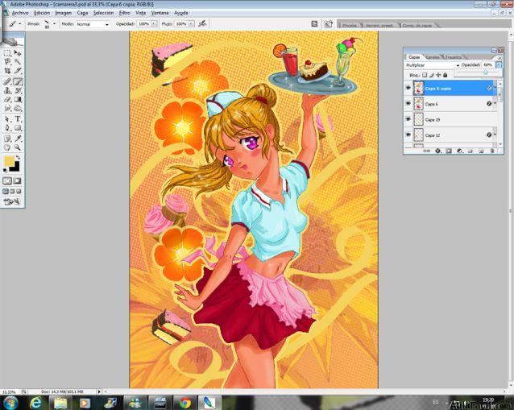Hide the Capa 6 copia layer
This screenshot has width=514, height=410.
pyautogui.click(x=408, y=88)
